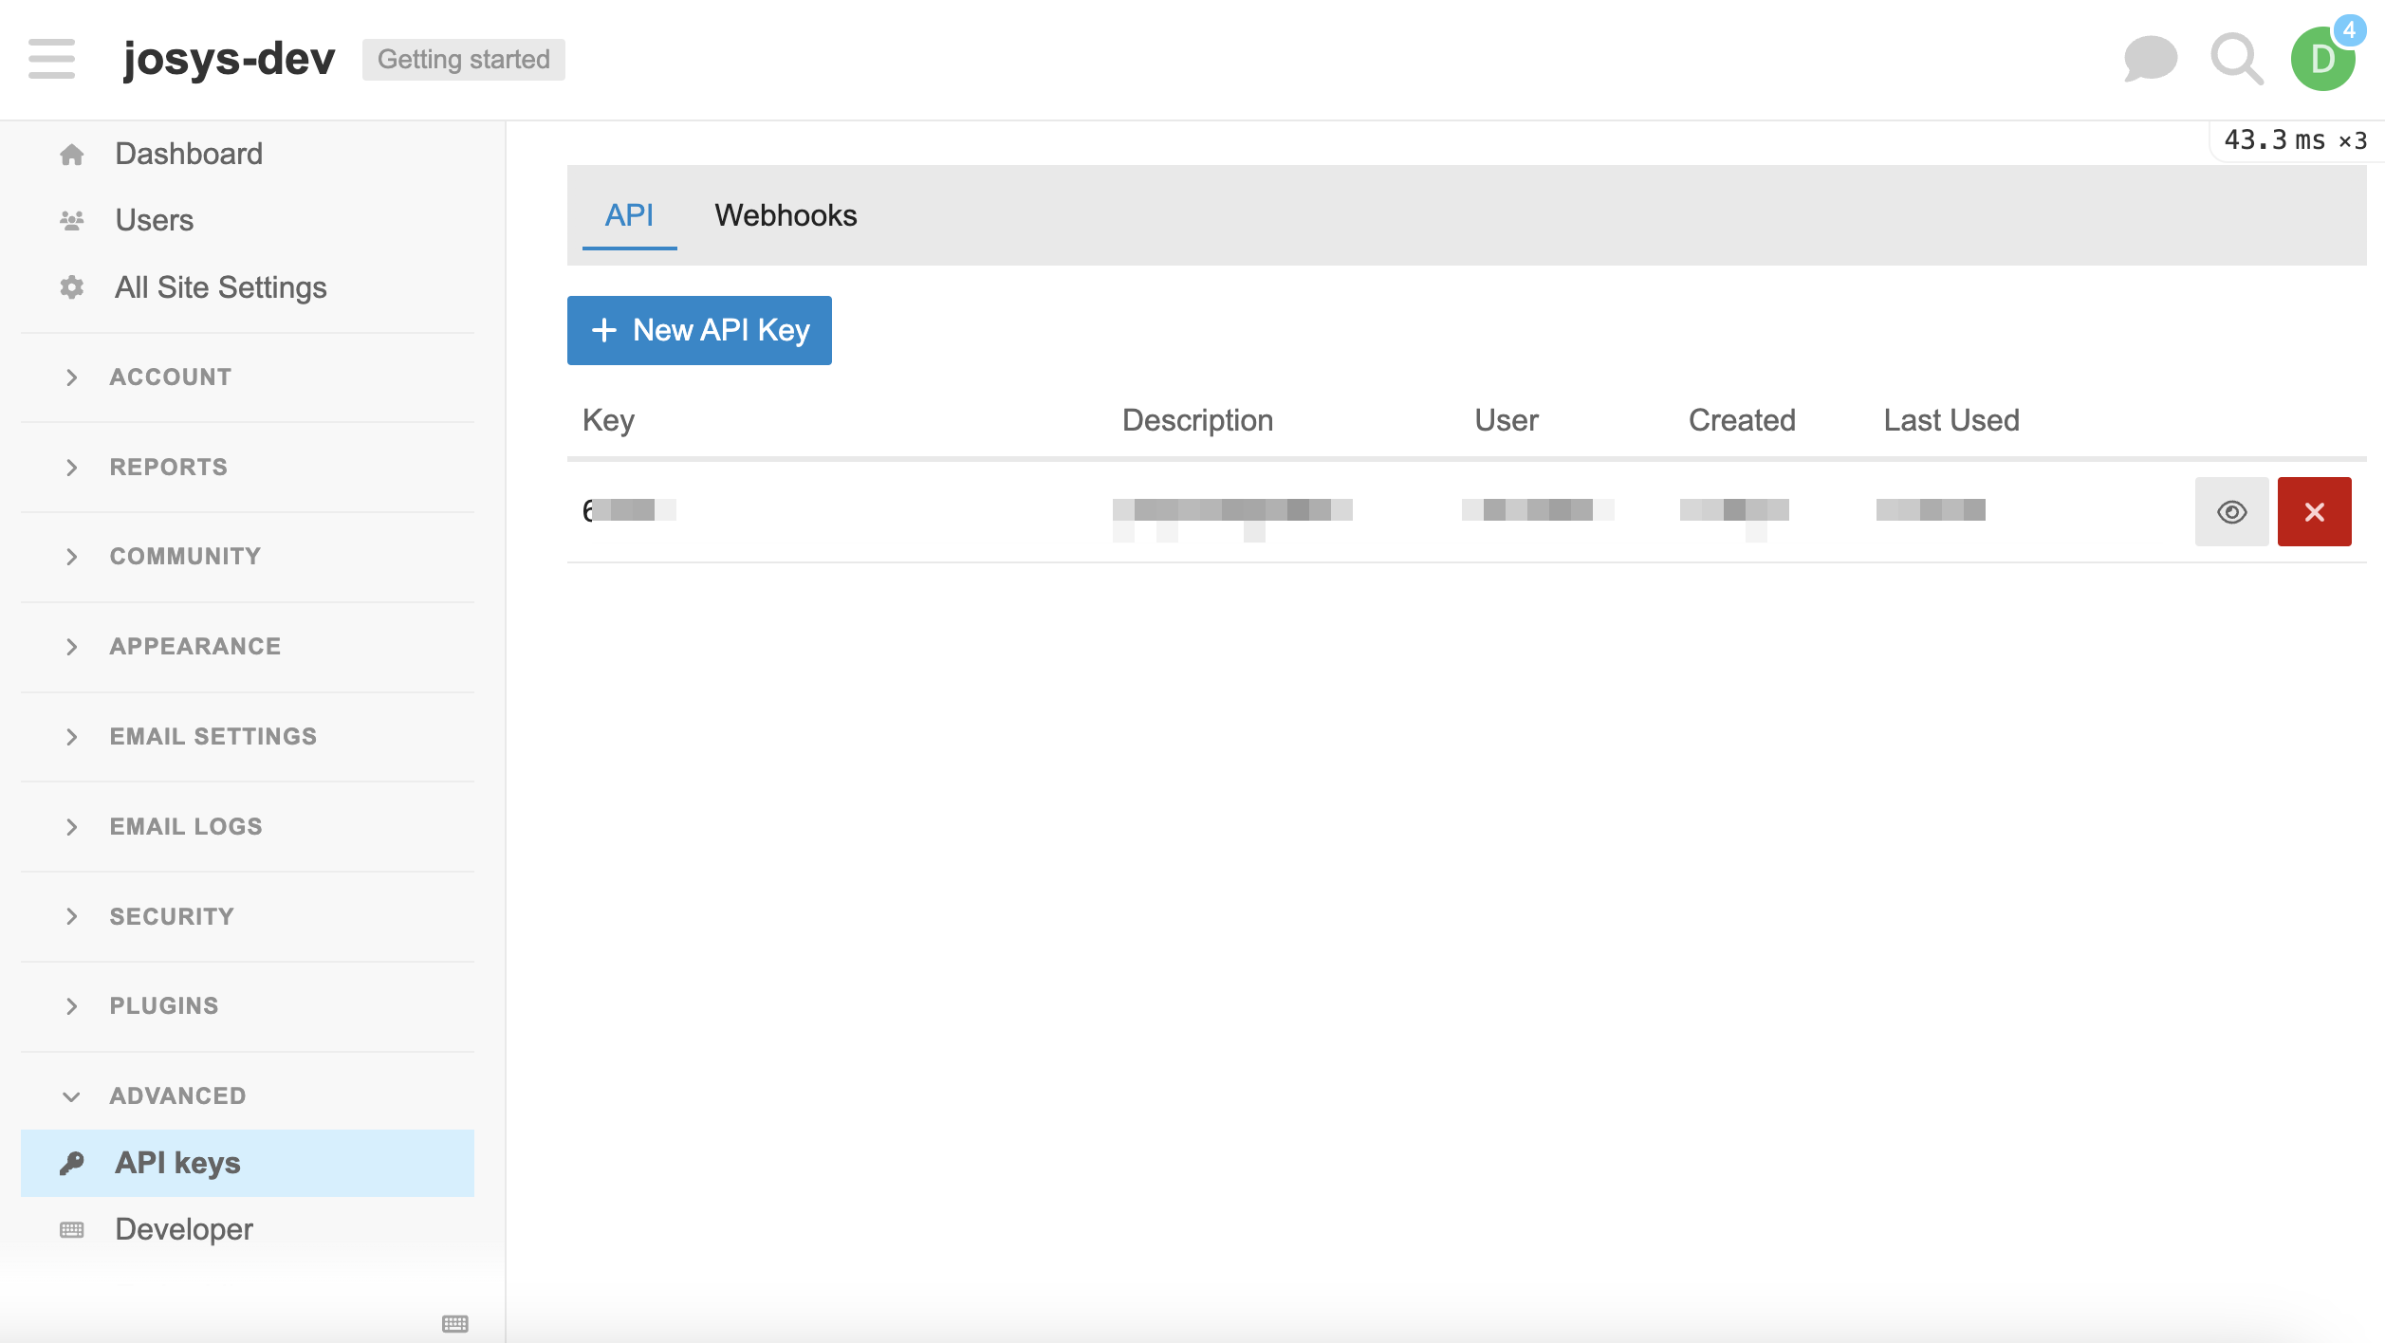
Task: Click the red delete key button
Action: point(2314,511)
